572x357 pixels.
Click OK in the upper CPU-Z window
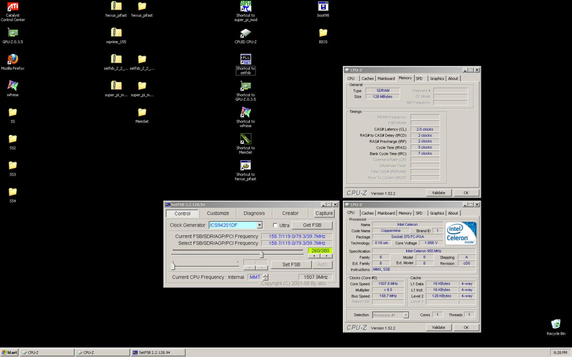(x=466, y=193)
